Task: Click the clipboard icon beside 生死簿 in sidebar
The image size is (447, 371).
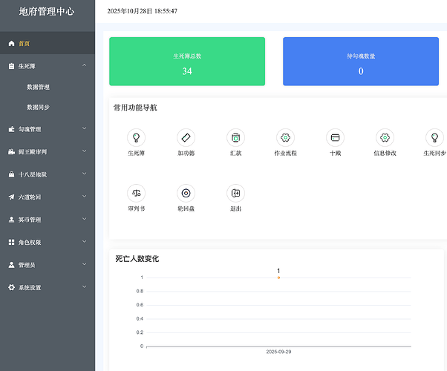Action: [11, 66]
